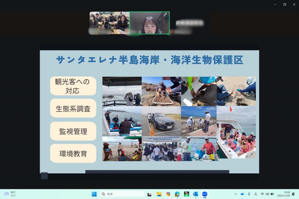Click the microphone icon in system tray
This screenshot has width=299, height=199.
pos(249,194)
